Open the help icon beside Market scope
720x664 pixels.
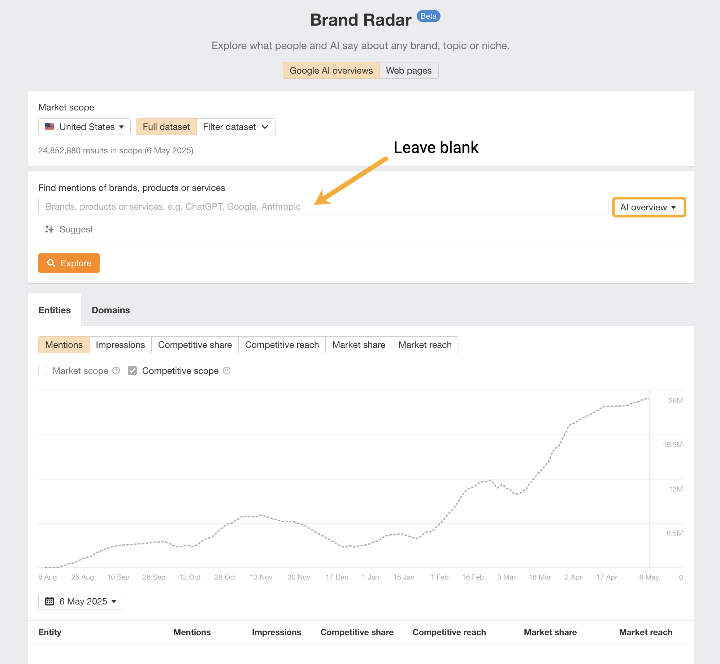pyautogui.click(x=116, y=371)
